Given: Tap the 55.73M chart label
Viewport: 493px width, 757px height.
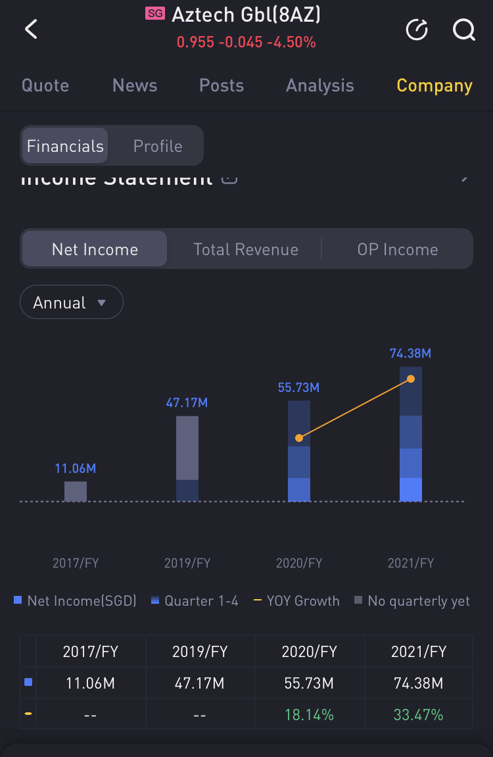Looking at the screenshot, I should tap(298, 387).
